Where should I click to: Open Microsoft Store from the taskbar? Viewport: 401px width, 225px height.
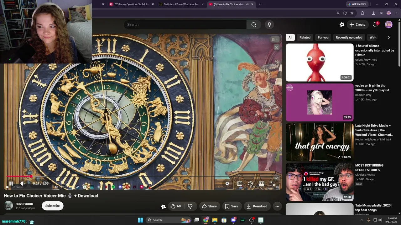224,220
